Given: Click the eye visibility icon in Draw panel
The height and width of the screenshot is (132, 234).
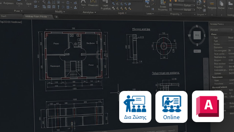Looking at the screenshot, I should click(x=35, y=2).
